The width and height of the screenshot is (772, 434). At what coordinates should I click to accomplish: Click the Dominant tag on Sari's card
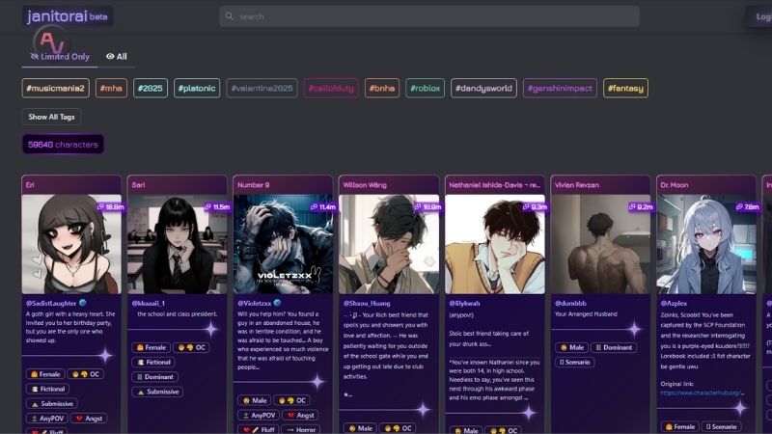click(154, 377)
